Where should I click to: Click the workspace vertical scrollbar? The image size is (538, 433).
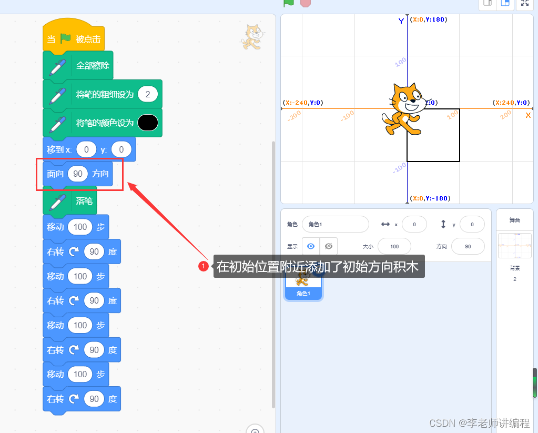273,275
